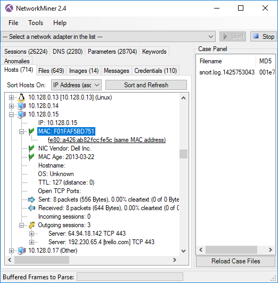This screenshot has width=278, height=283.
Task: Click the Stop capture button
Action: (x=264, y=37)
